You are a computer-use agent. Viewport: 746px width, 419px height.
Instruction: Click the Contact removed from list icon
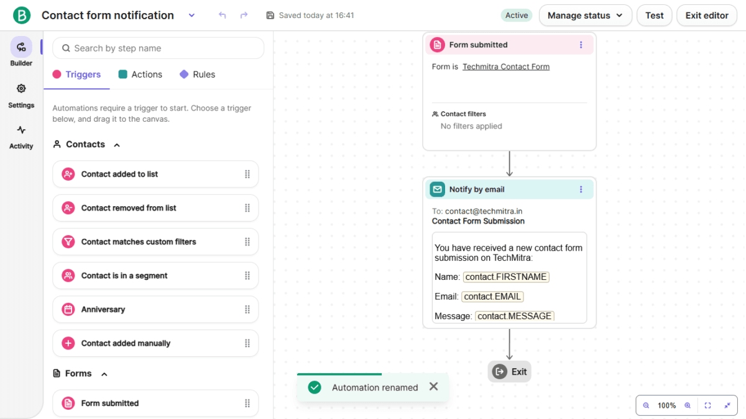68,208
